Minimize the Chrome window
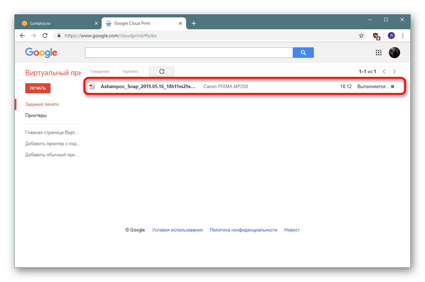The image size is (425, 282). (x=370, y=20)
